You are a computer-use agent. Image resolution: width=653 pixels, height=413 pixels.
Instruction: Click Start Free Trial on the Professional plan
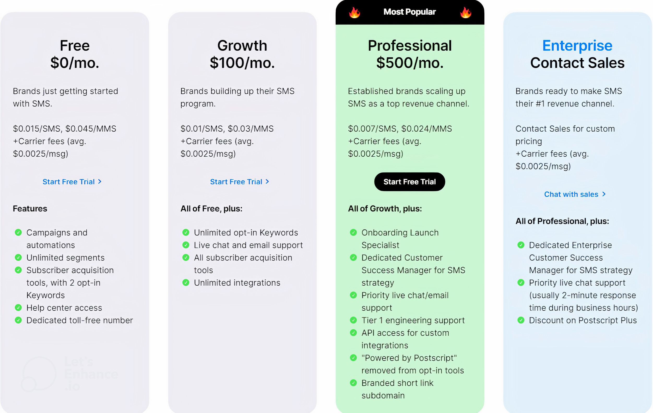coord(409,181)
